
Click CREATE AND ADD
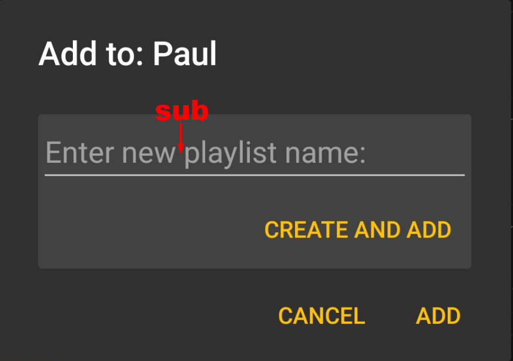point(357,230)
